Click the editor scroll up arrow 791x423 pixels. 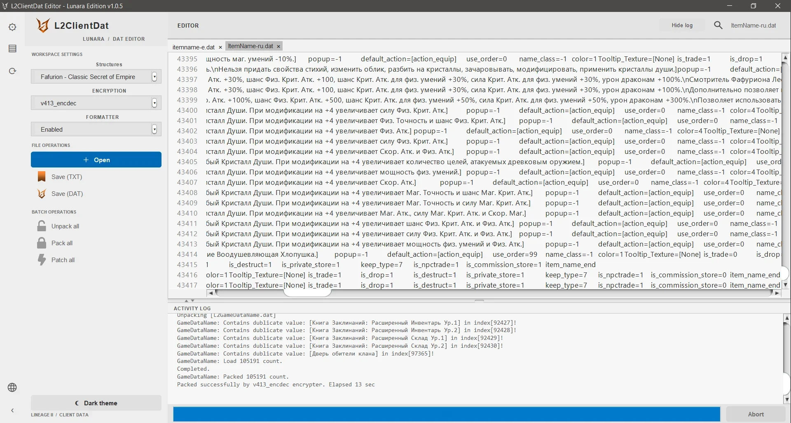point(785,58)
